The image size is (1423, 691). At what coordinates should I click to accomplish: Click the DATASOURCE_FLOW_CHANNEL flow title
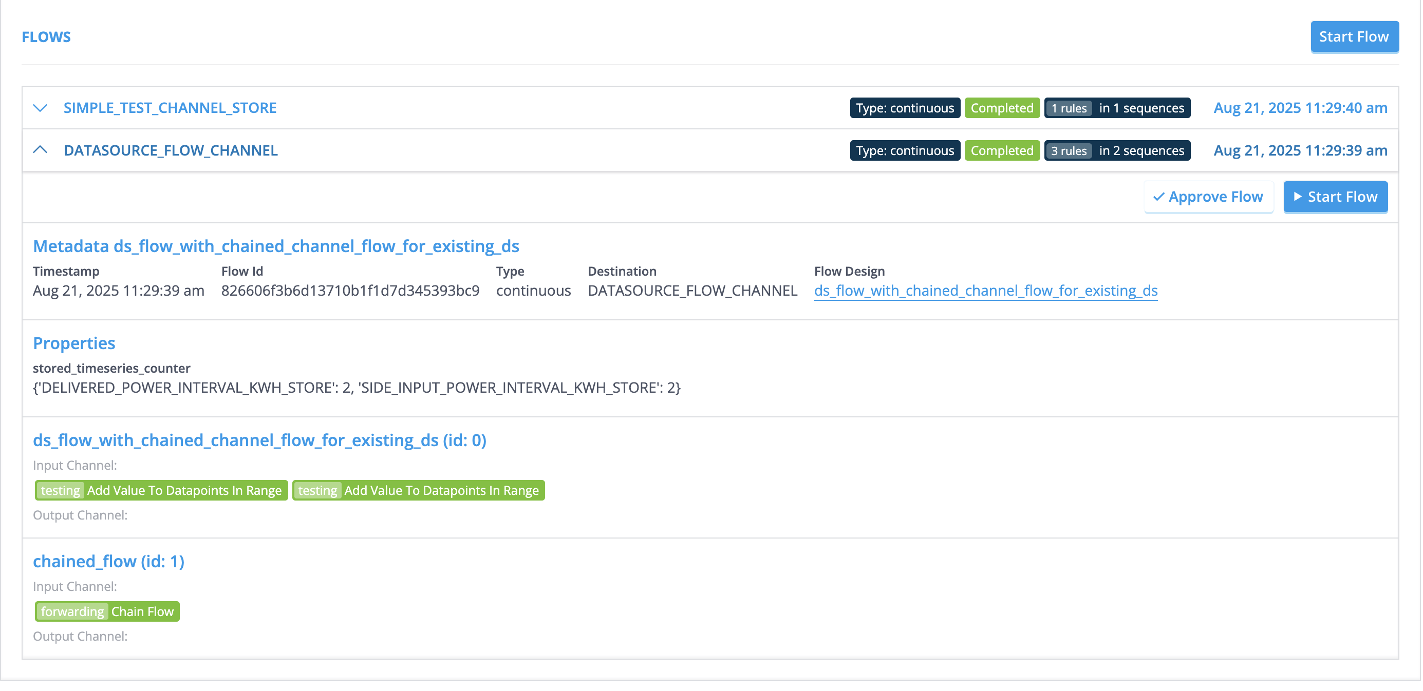coord(170,150)
